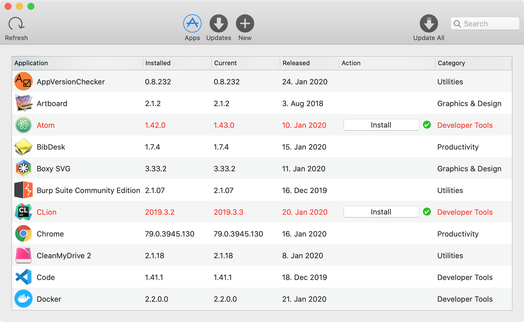The image size is (524, 322).
Task: Click the Docker whale icon
Action: [x=23, y=299]
